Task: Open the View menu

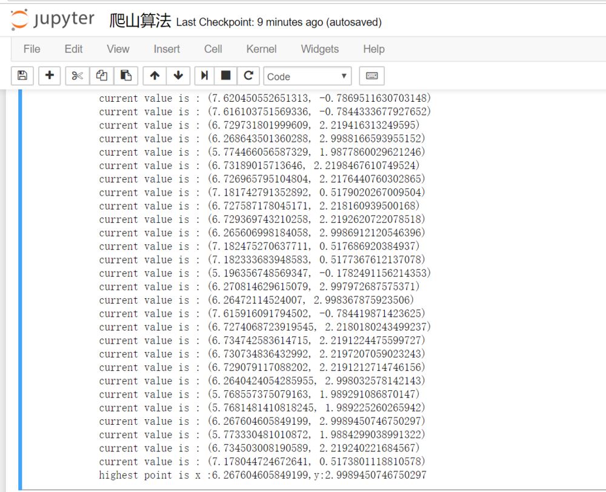Action: pyautogui.click(x=118, y=49)
